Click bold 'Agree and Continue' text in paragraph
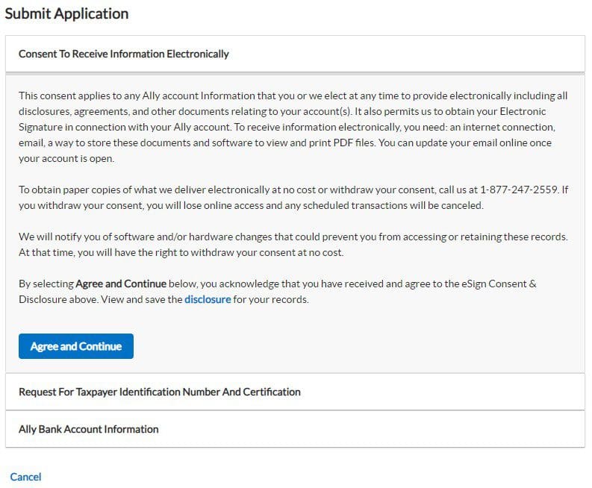The width and height of the screenshot is (592, 488). (x=121, y=284)
